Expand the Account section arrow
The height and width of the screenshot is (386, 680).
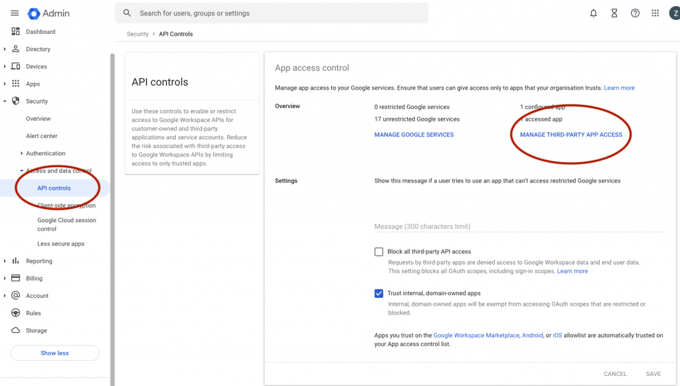pyautogui.click(x=5, y=295)
